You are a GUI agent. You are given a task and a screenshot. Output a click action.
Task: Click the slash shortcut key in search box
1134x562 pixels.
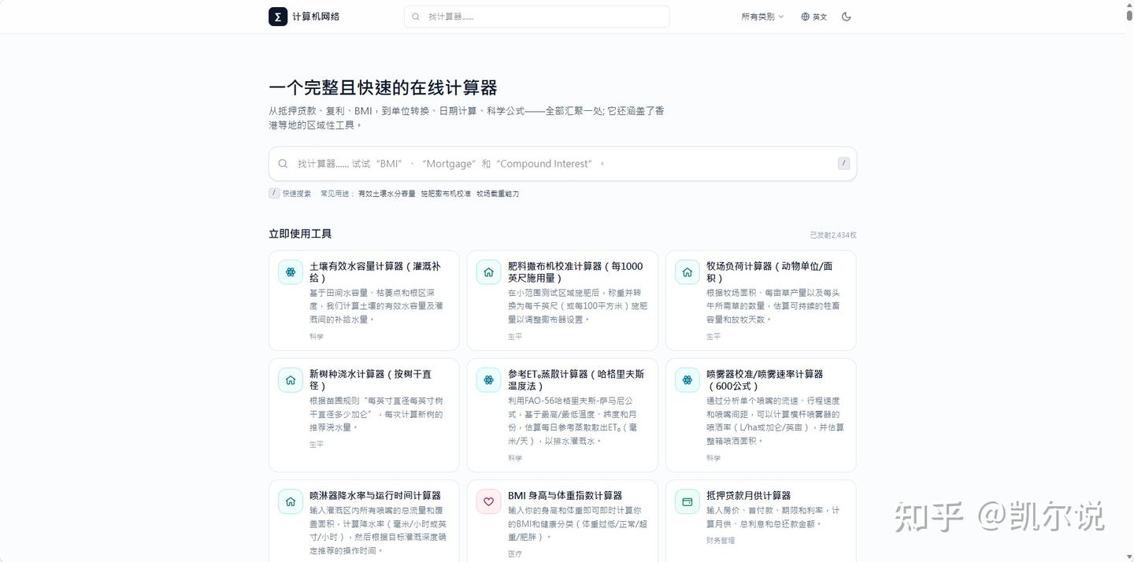[x=843, y=164]
